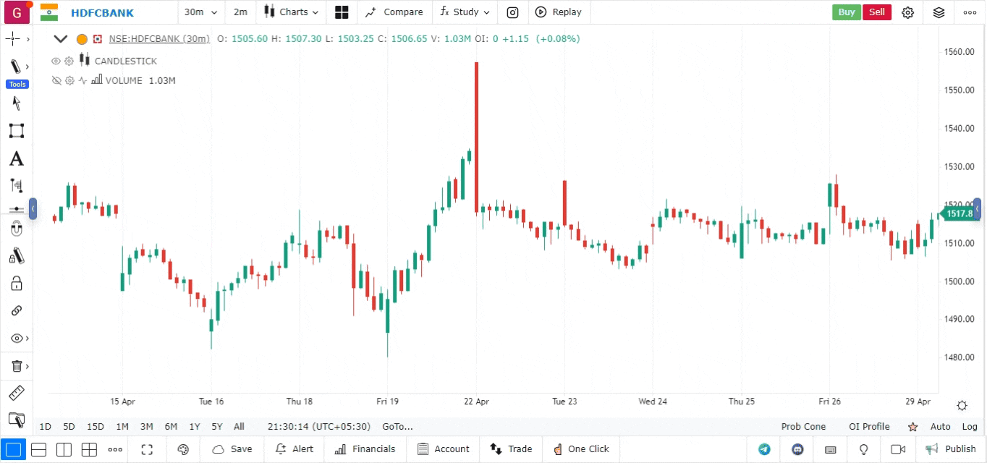Viewport: 987px width, 463px height.
Task: Switch to the 5Y time range
Action: coord(217,427)
